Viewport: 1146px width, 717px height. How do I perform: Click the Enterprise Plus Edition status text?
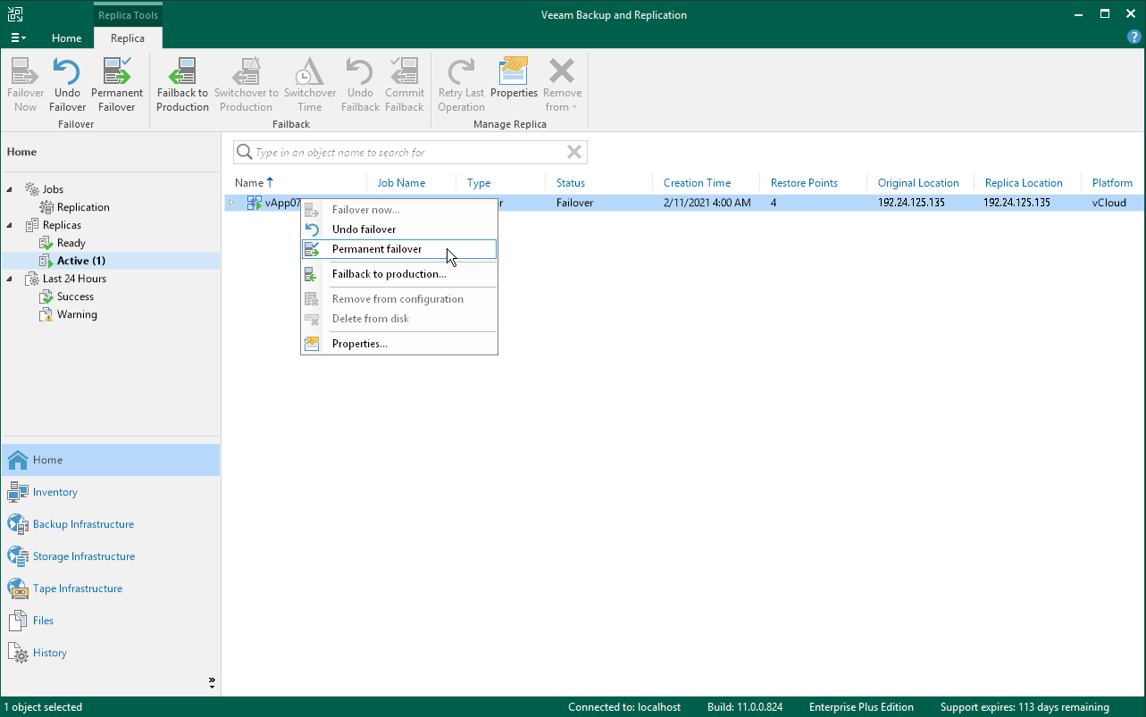861,707
